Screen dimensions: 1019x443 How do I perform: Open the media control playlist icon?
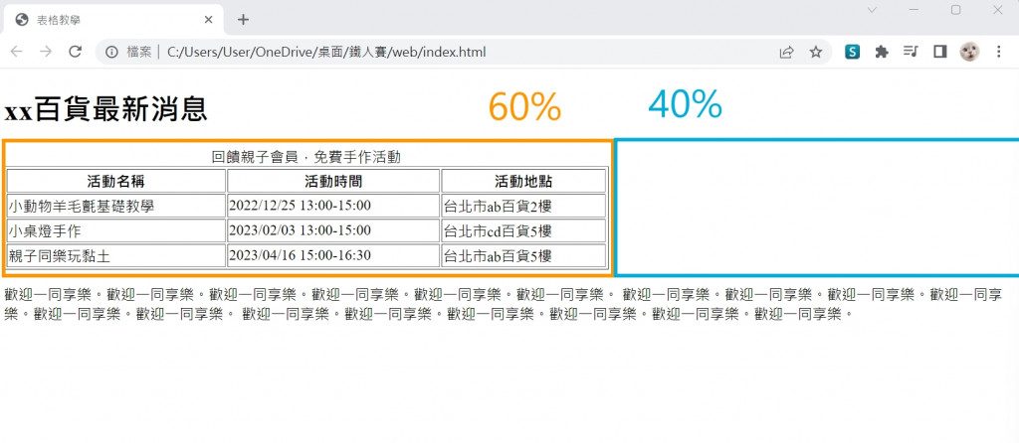pos(911,52)
